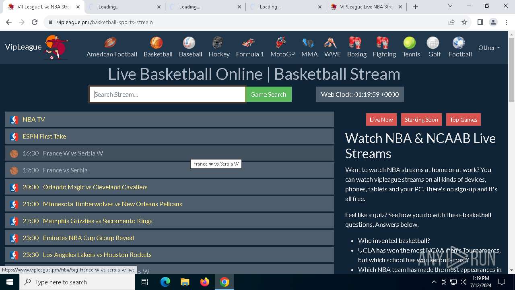Choose the Formula 1 car icon

(248, 42)
